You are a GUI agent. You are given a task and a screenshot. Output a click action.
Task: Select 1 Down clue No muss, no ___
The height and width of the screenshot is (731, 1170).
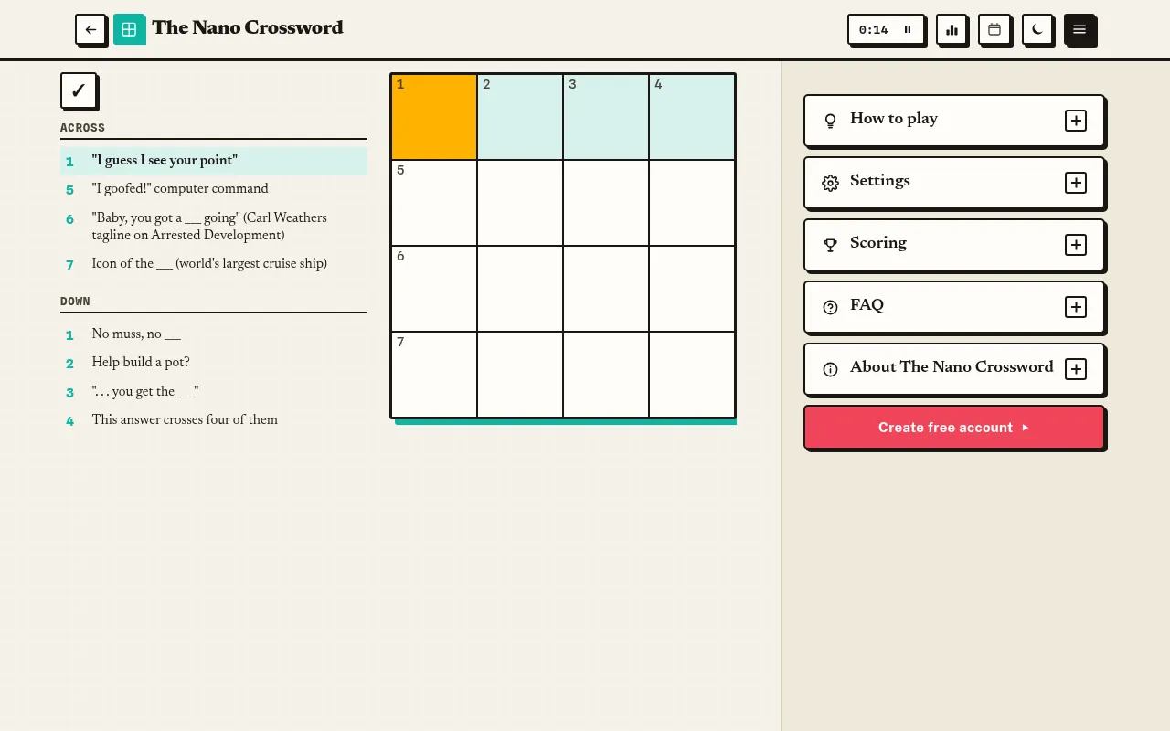214,334
